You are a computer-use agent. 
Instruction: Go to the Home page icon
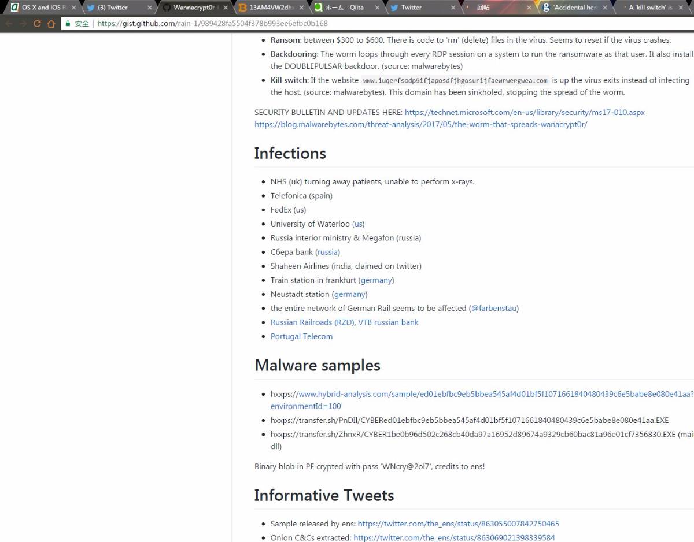tap(51, 24)
